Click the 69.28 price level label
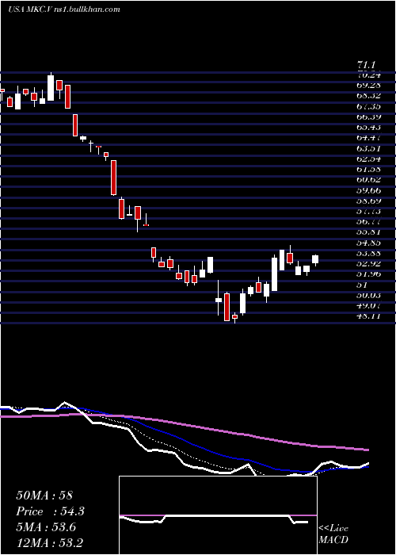Screen dimensions: 396x555 click(369, 85)
